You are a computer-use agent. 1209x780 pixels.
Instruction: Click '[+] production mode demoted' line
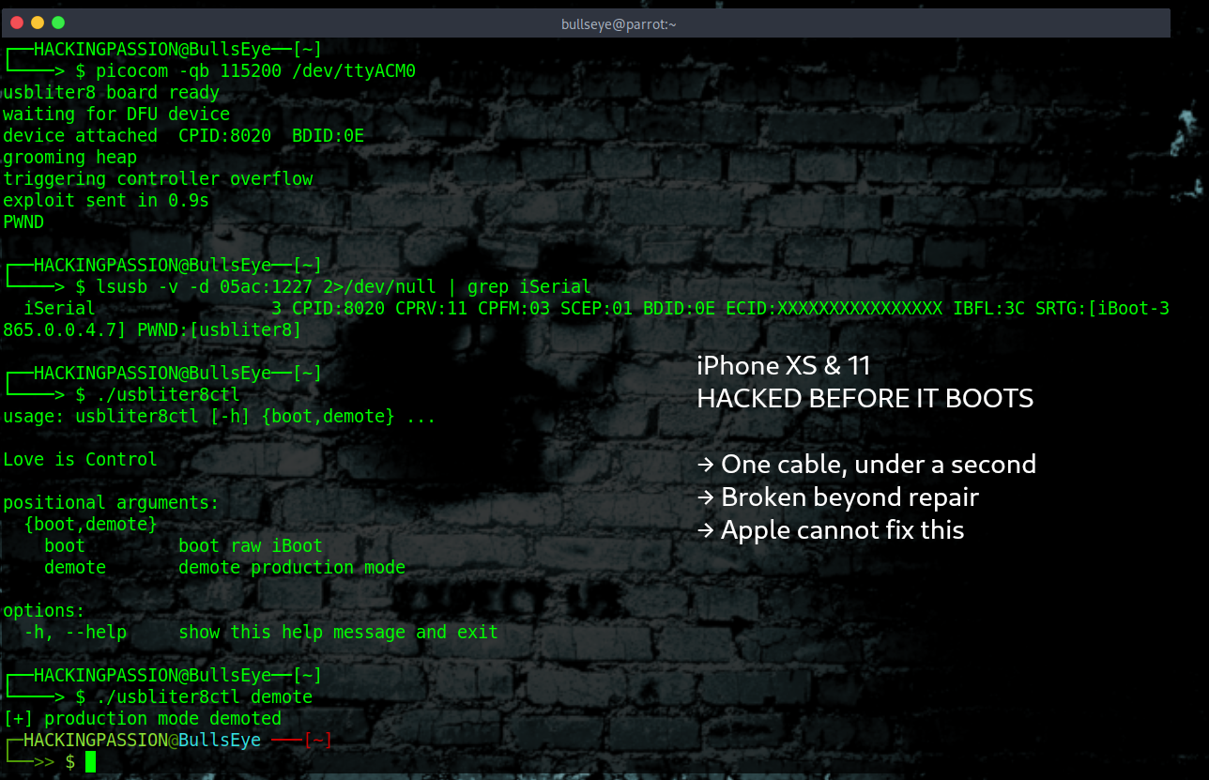[143, 719]
